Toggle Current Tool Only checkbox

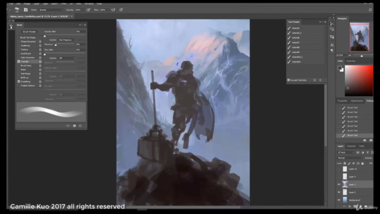[289, 80]
